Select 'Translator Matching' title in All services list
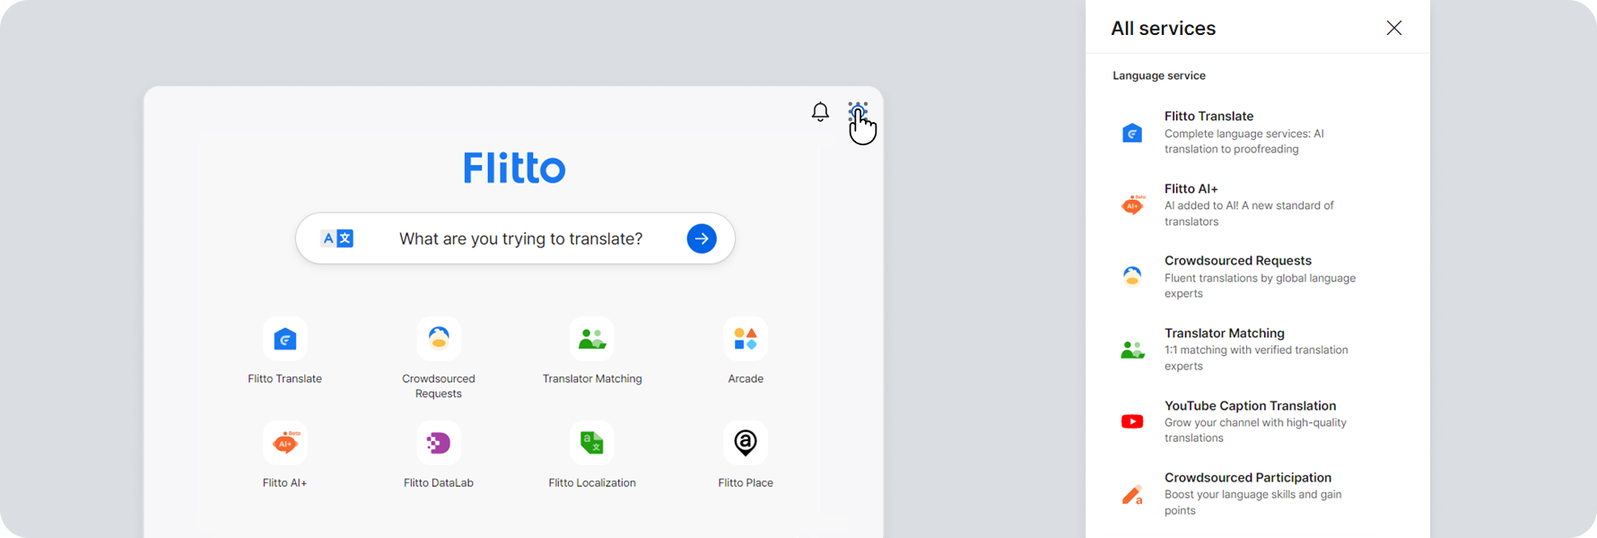Viewport: 1597px width, 538px height. click(x=1225, y=334)
